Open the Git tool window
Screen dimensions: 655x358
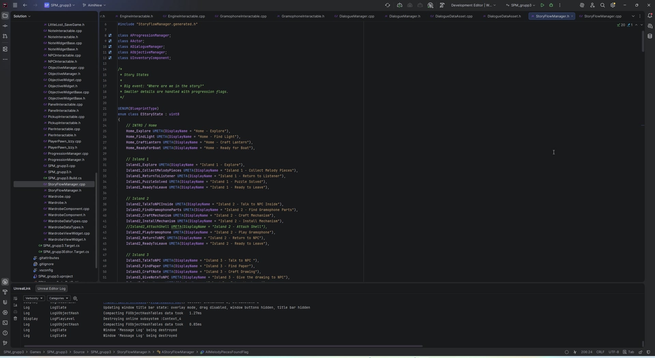(5, 343)
